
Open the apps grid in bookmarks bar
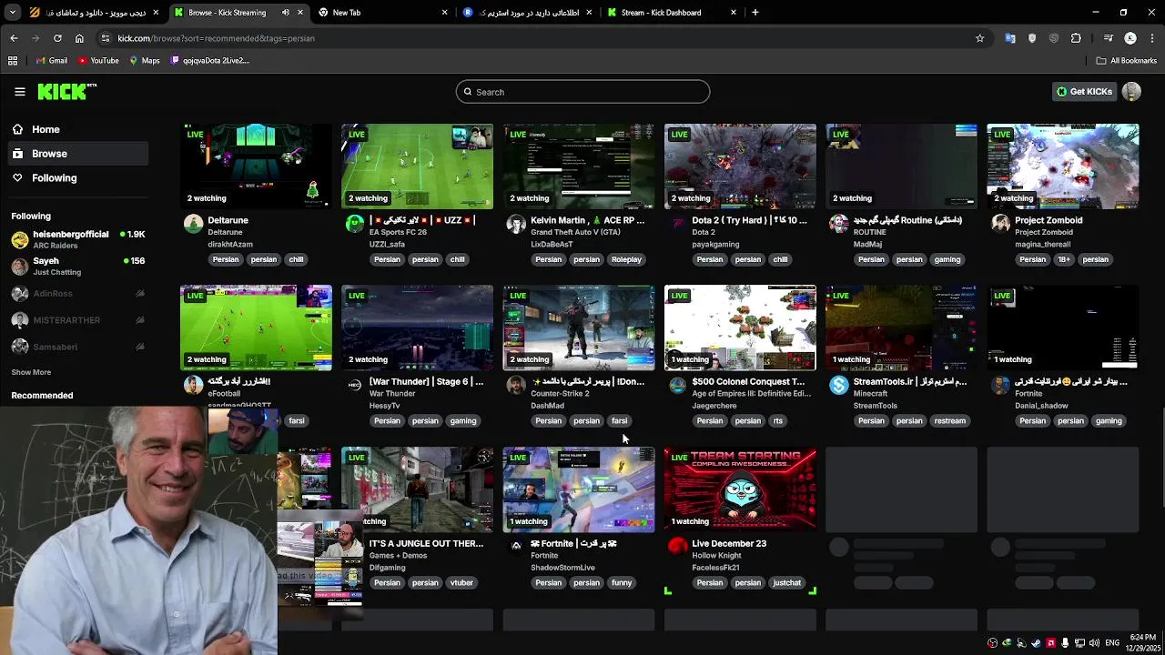(x=13, y=61)
